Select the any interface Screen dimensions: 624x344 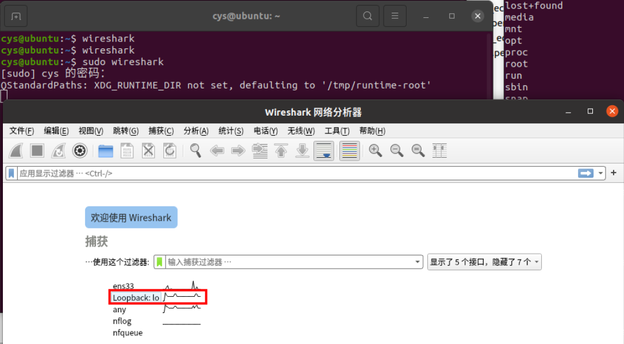(x=119, y=309)
